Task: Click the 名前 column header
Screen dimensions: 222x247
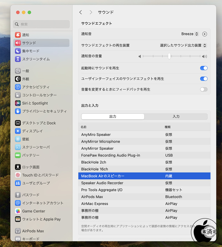Action: (84, 127)
